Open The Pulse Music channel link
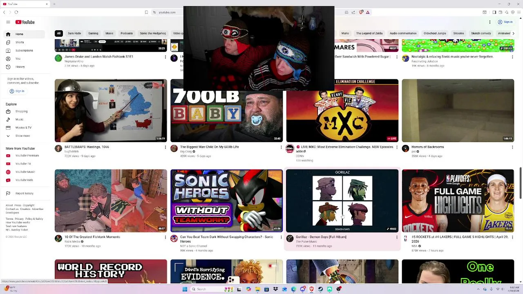This screenshot has height=294, width=523. (306, 242)
